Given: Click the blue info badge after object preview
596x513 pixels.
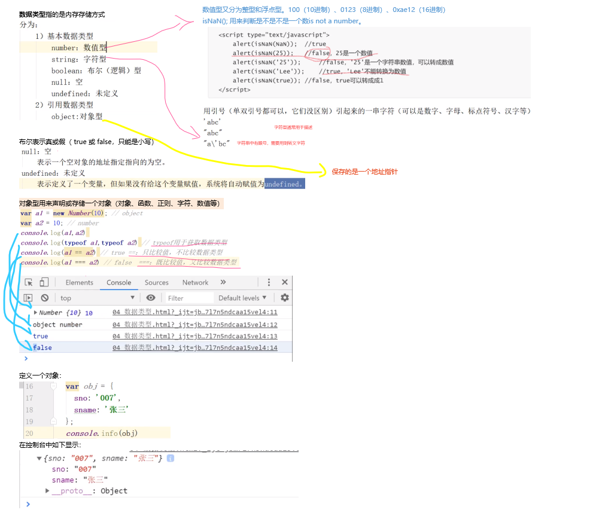Looking at the screenshot, I should pos(171,459).
